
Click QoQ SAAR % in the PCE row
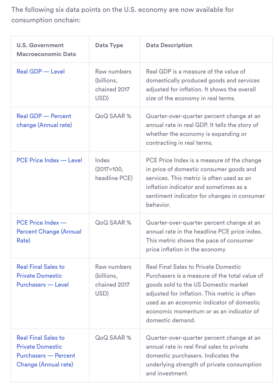[x=113, y=223]
